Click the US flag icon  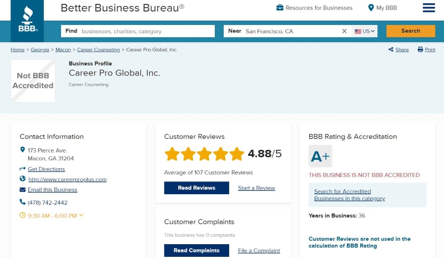click(x=358, y=32)
